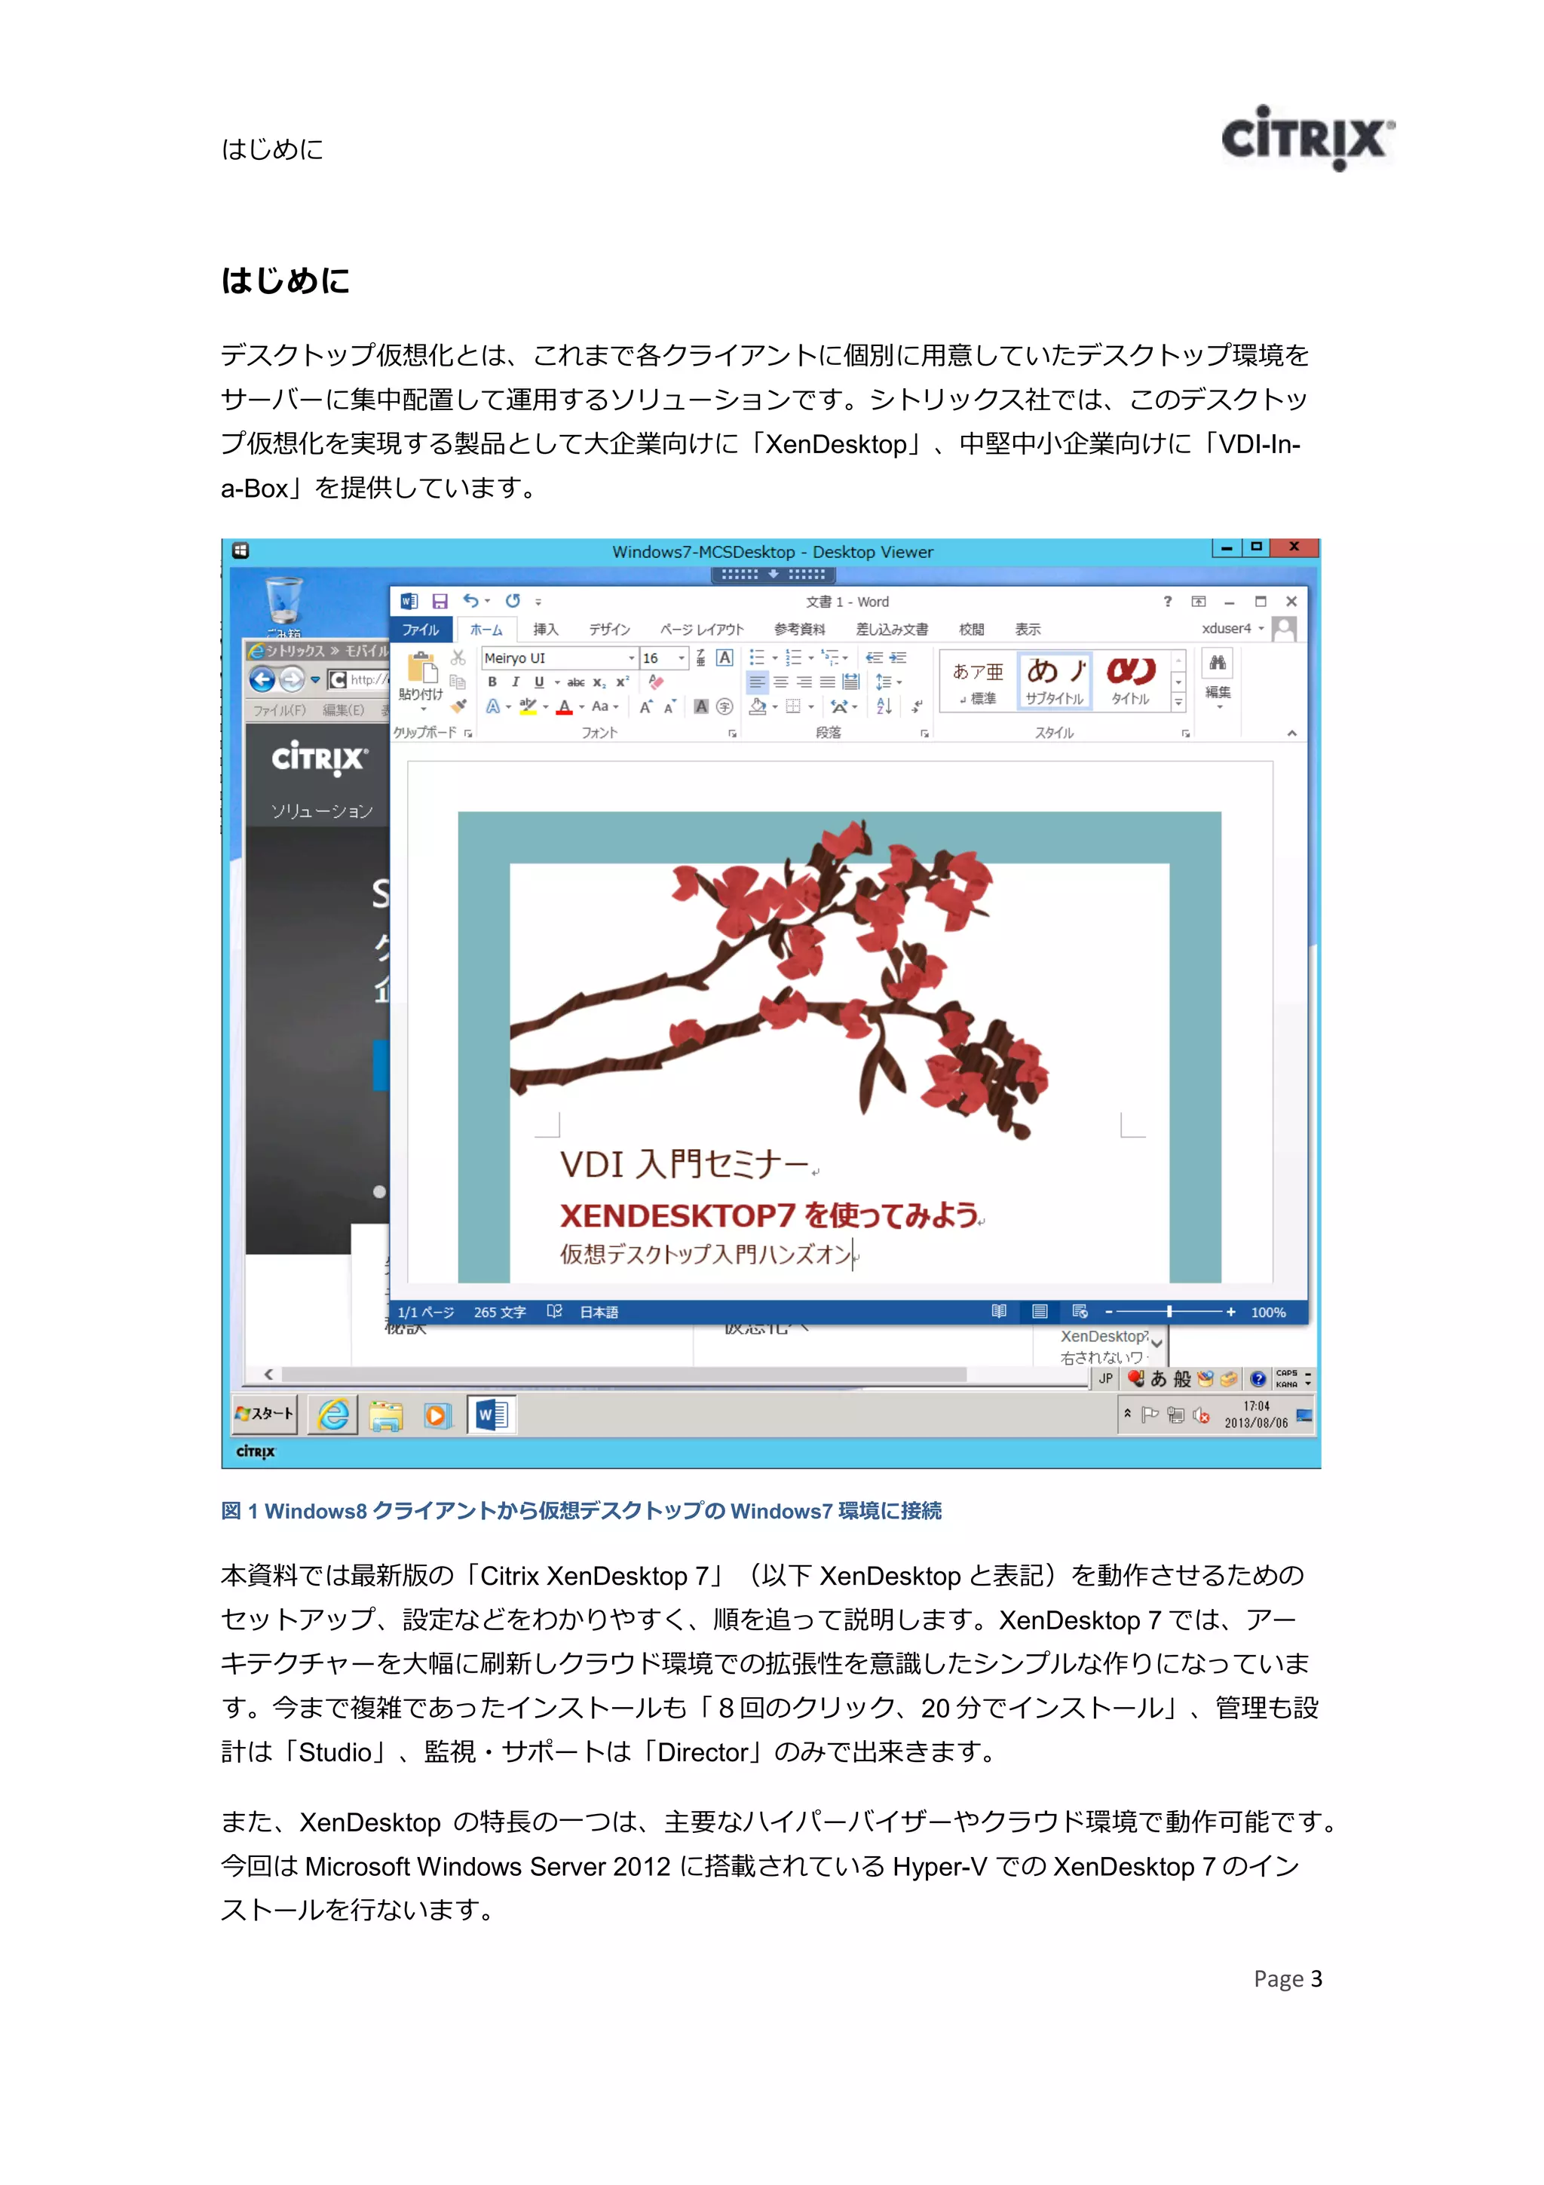Toggle Subscript formatting
Viewport: 1544px width, 2185px height.
[x=599, y=682]
